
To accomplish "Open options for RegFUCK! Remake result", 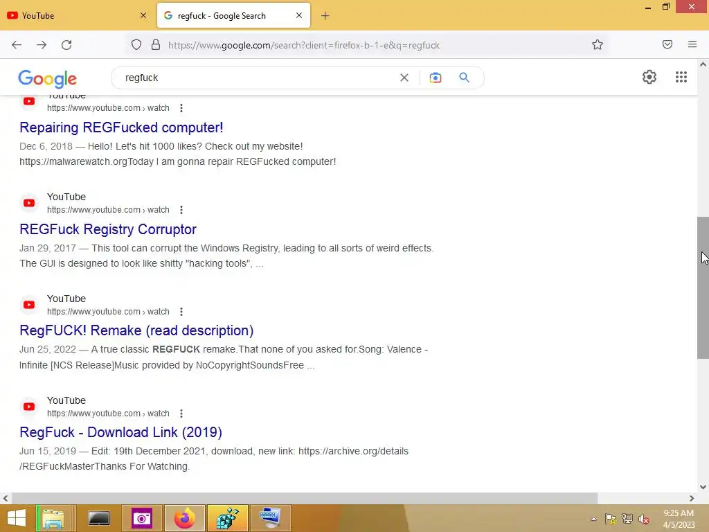I will click(x=181, y=312).
